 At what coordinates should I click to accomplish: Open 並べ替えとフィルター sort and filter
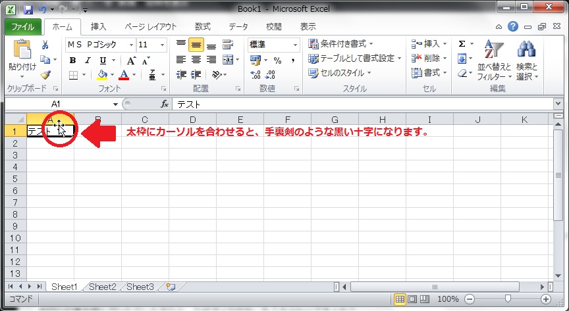pos(494,60)
